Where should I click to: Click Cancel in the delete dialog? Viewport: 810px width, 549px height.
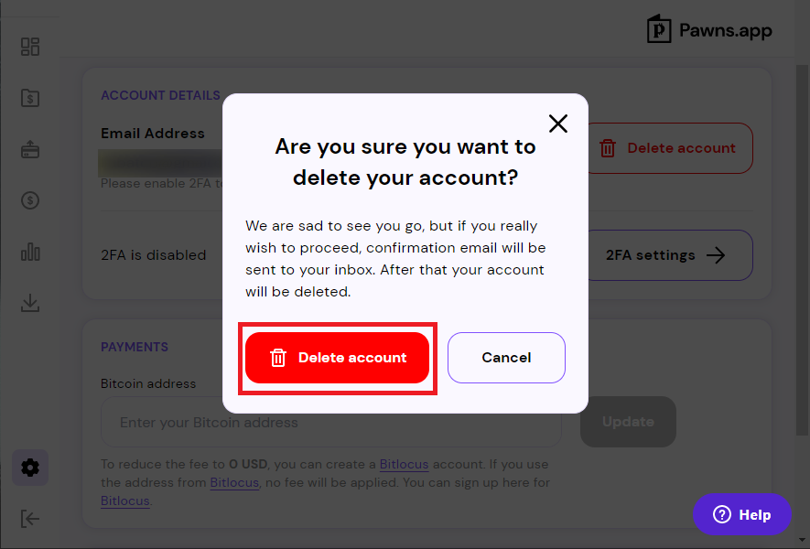tap(506, 358)
